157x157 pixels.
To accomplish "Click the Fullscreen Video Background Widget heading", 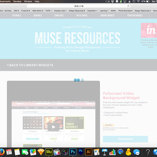I will 121,95.
